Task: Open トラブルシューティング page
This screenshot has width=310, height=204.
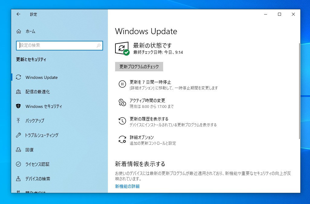Action: 41,135
